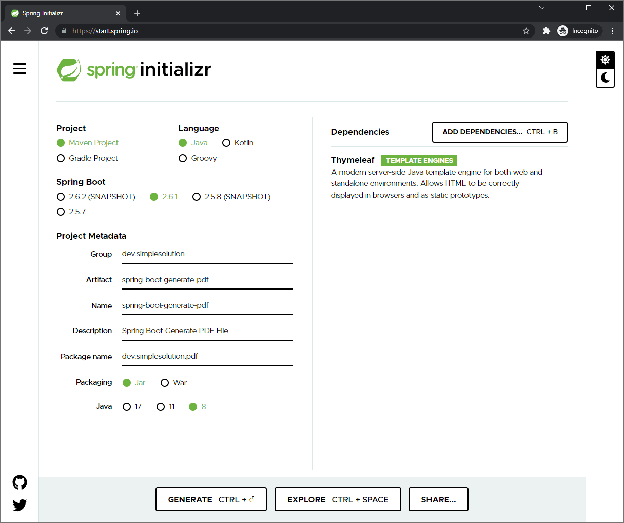Screen dimensions: 624x523
Task: Click the GENERATE button
Action: point(211,499)
